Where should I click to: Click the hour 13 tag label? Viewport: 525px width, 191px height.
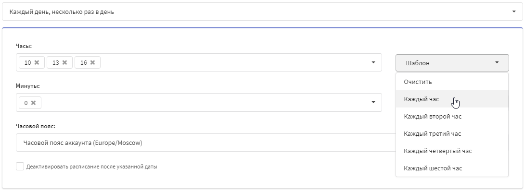pos(56,62)
